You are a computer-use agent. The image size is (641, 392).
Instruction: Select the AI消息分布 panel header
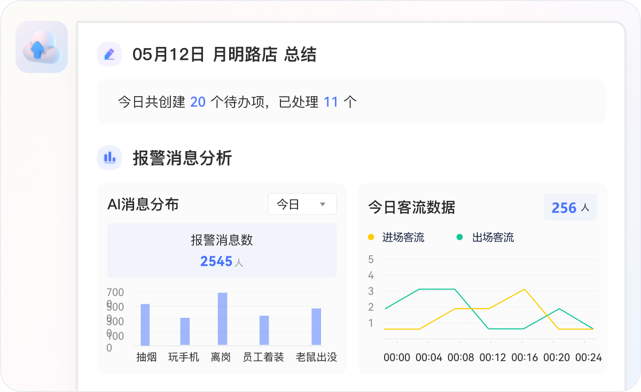(144, 204)
